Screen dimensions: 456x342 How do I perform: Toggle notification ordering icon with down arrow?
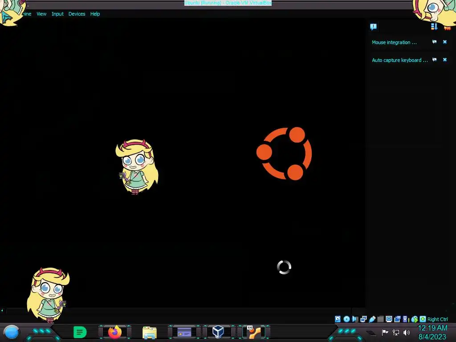click(434, 27)
